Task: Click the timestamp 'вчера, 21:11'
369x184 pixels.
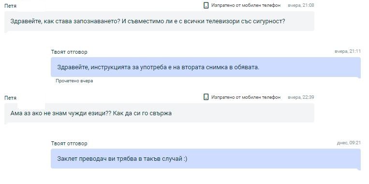Action: [348, 51]
